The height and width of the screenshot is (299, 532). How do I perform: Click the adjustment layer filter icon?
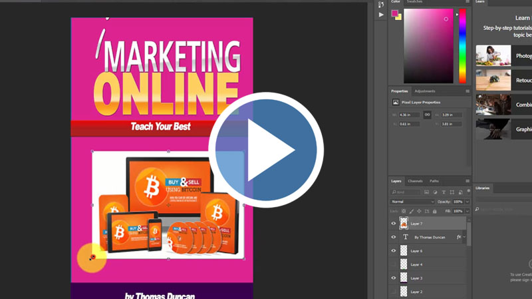[x=435, y=192]
